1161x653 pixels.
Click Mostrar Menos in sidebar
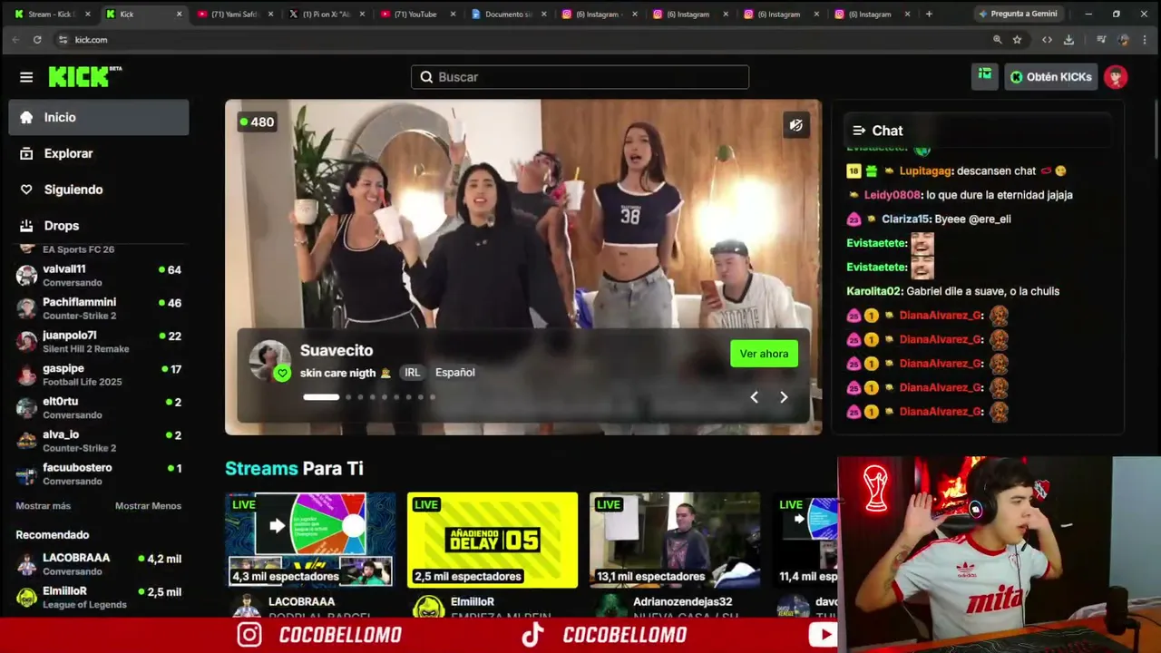click(148, 506)
